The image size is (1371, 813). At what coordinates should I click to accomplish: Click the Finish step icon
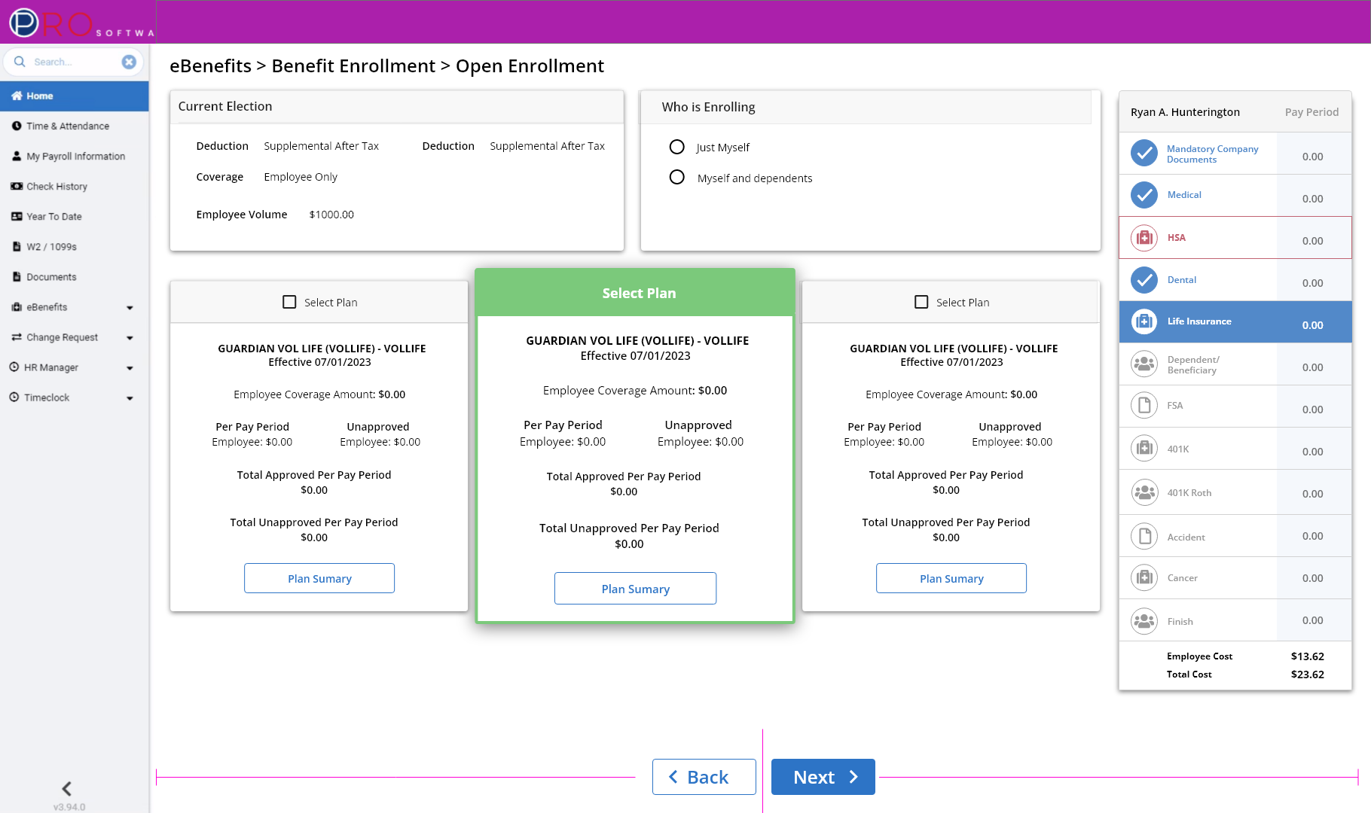click(x=1144, y=621)
